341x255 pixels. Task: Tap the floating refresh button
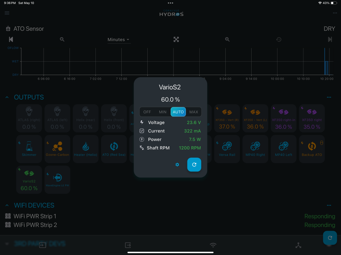[x=330, y=238]
